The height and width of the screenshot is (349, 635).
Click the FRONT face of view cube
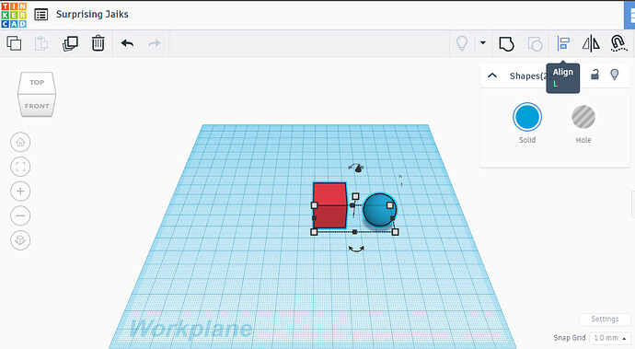(37, 106)
